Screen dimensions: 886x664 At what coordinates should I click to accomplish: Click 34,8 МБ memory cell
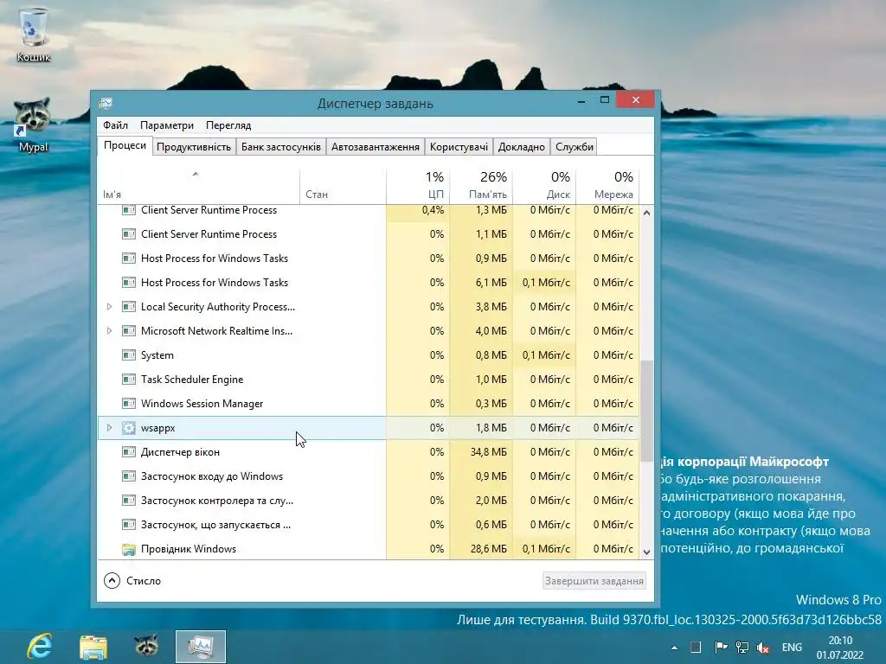(x=481, y=452)
